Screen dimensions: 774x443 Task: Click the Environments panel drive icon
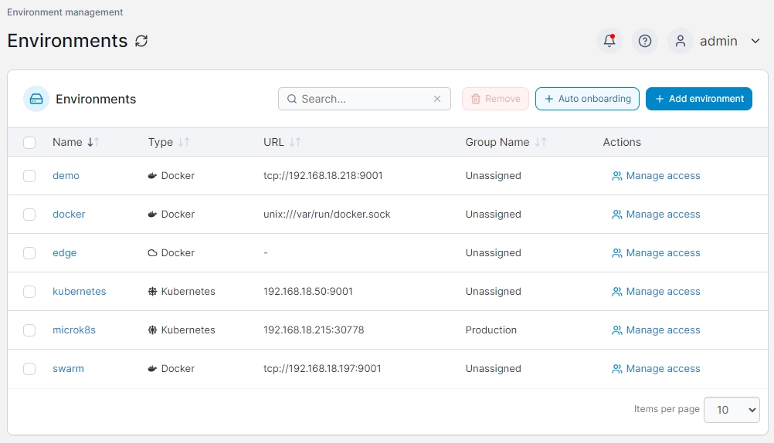point(36,99)
